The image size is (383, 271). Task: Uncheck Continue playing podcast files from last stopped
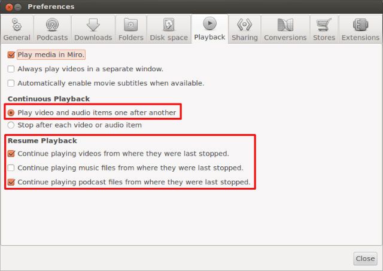[11, 182]
